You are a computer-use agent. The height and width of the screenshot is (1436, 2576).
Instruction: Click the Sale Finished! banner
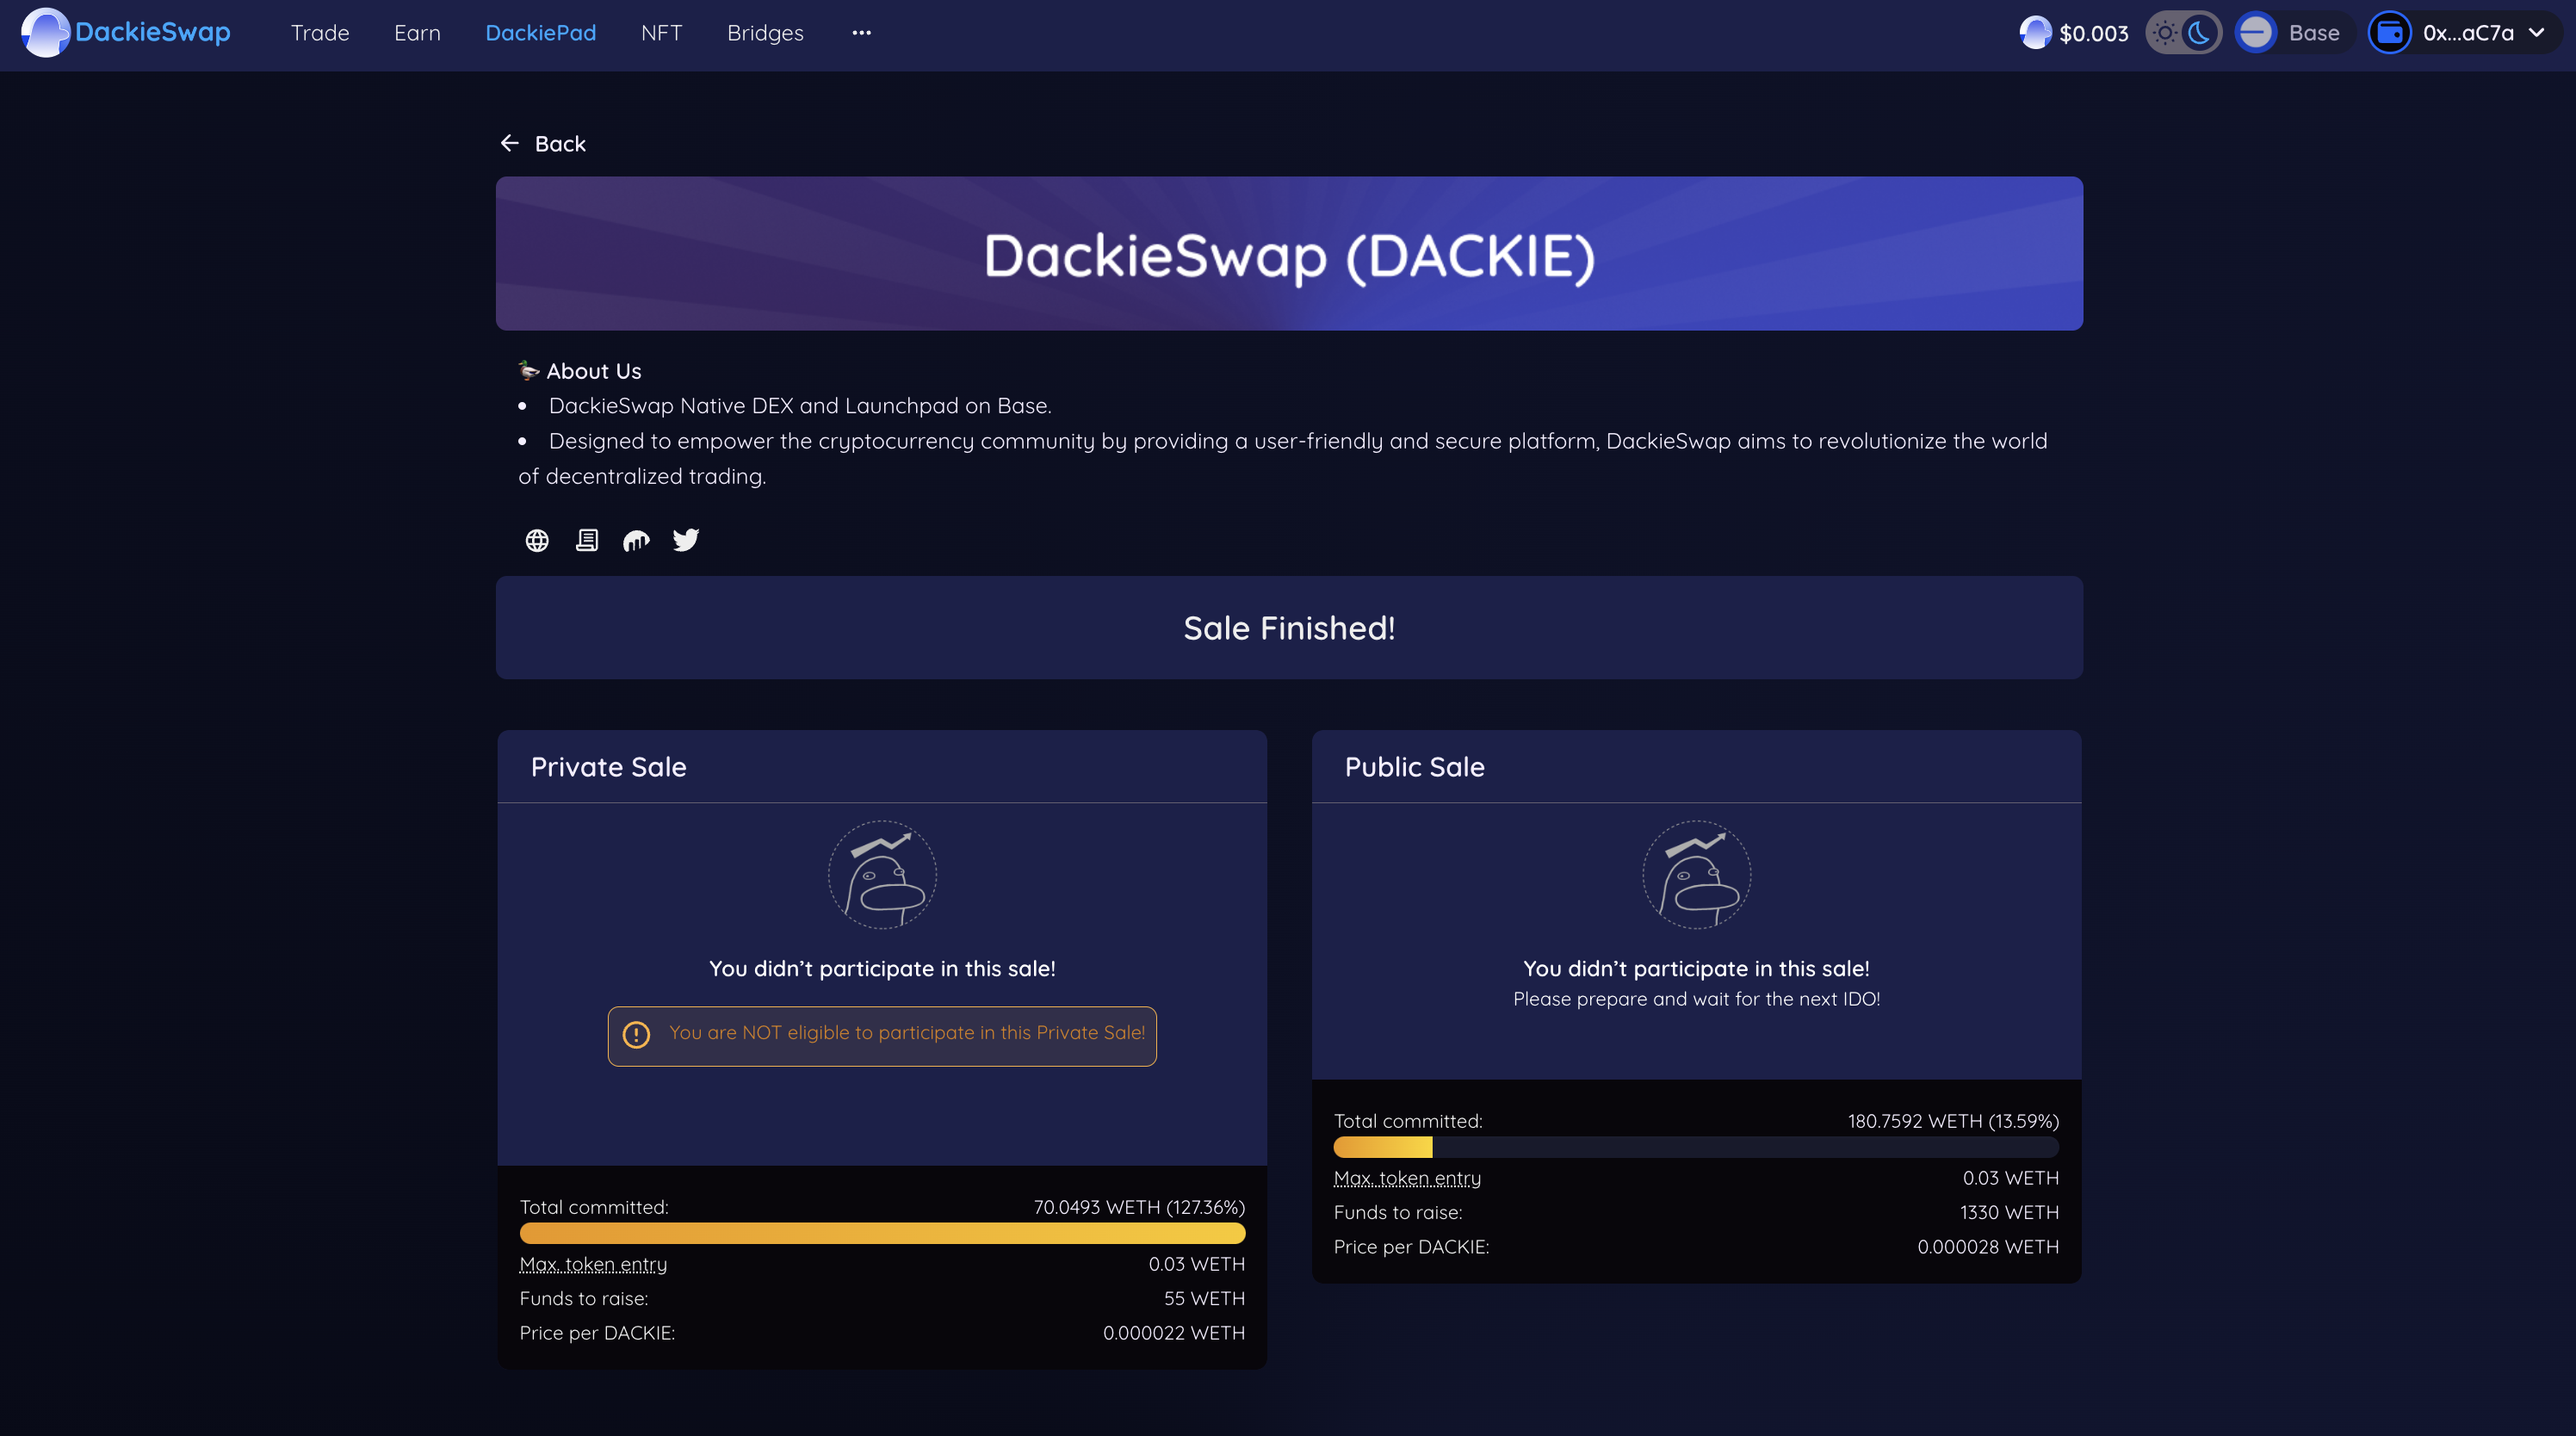(1289, 627)
